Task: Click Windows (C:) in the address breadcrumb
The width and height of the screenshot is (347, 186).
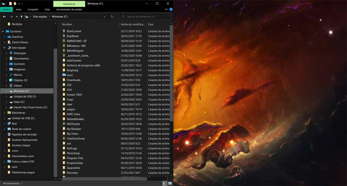Action: tap(60, 17)
